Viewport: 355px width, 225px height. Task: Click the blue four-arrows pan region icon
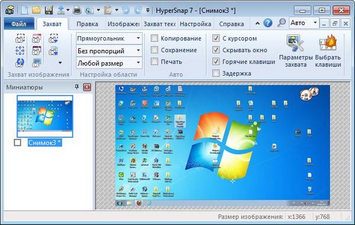20,50
